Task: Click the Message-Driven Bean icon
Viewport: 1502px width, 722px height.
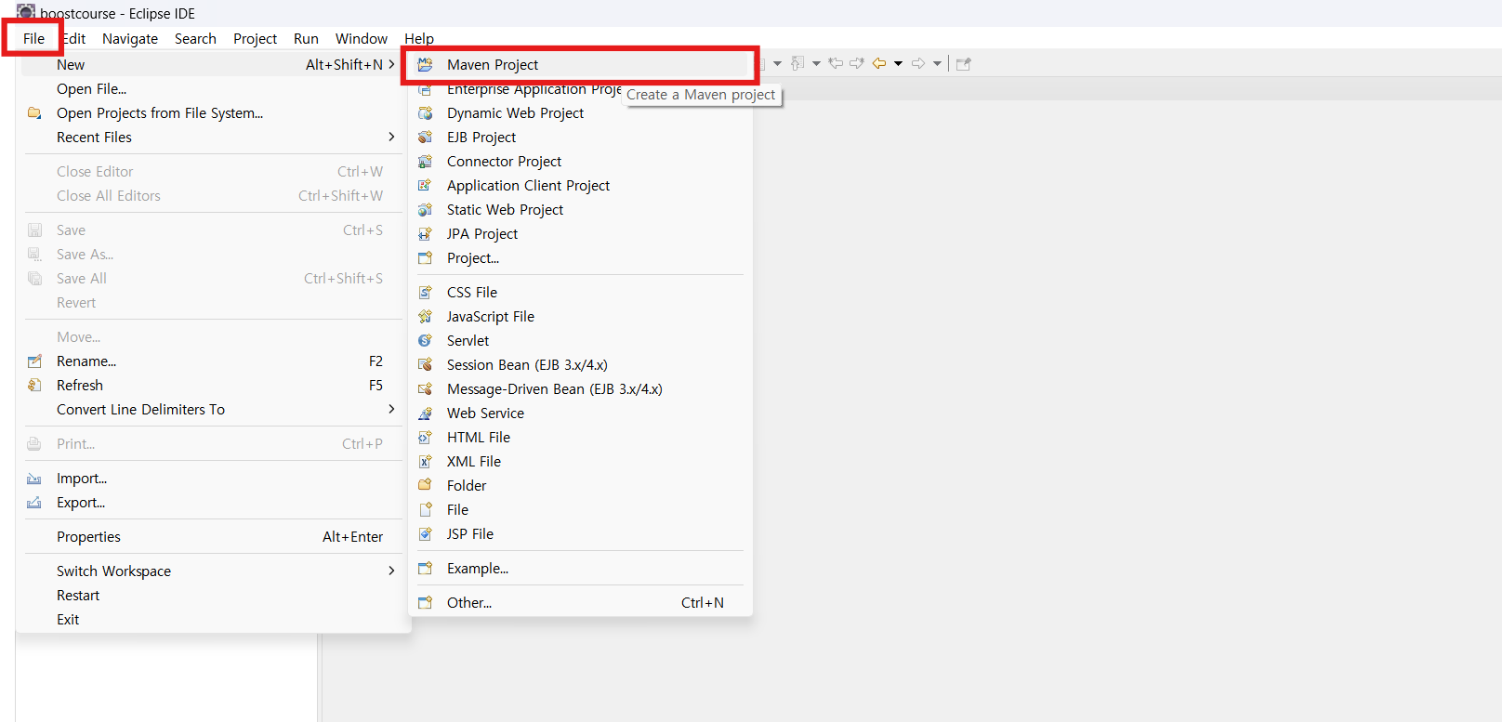Action: coord(425,389)
